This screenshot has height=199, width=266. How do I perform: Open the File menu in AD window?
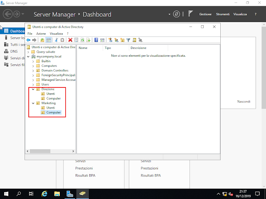coord(30,34)
